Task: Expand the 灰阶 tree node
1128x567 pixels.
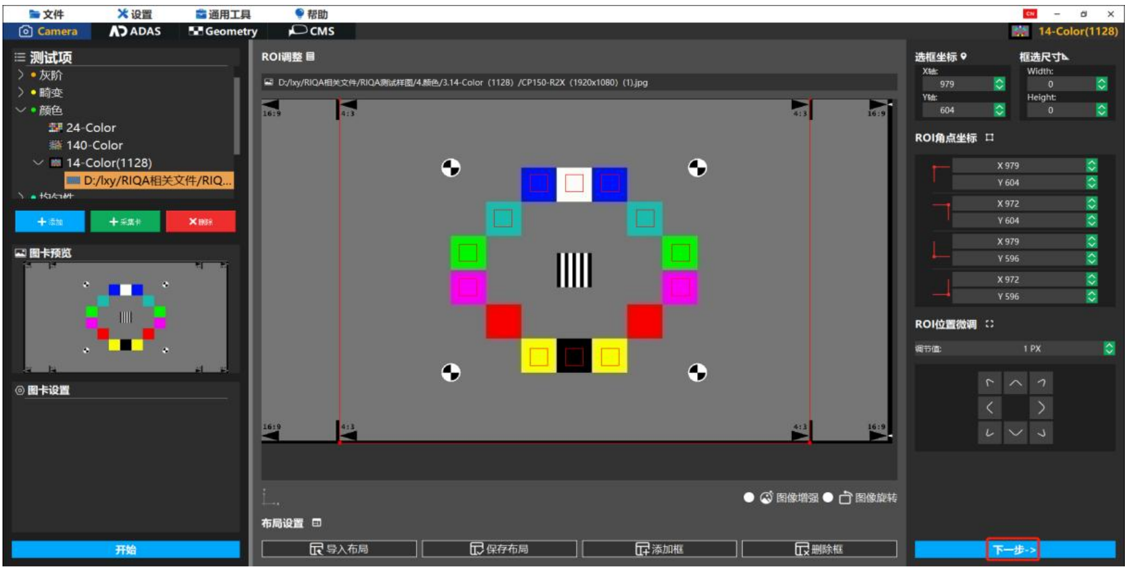Action: coord(21,75)
